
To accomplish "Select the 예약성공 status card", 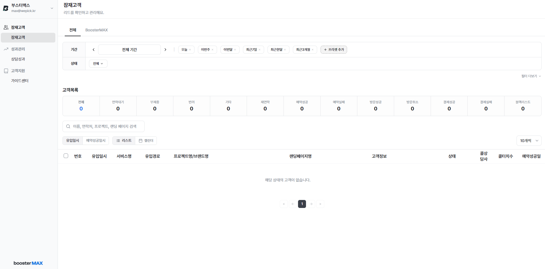I will (302, 106).
